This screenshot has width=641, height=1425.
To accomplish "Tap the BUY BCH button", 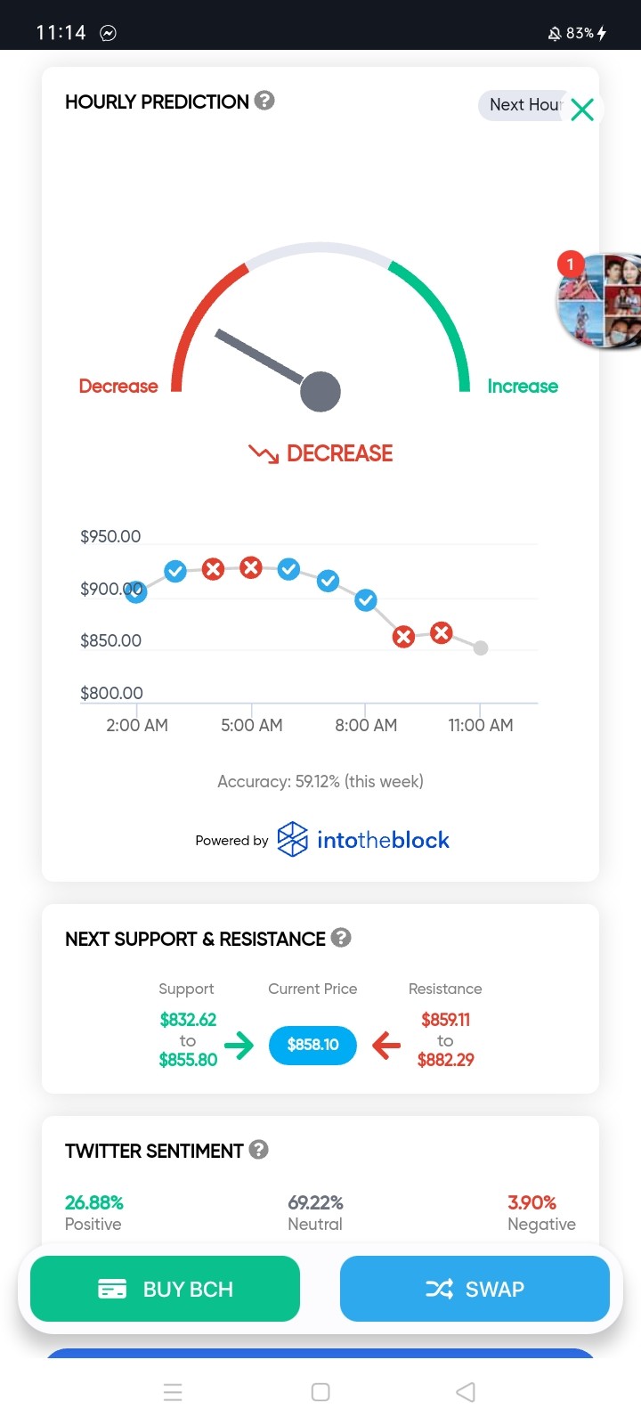I will [165, 1289].
